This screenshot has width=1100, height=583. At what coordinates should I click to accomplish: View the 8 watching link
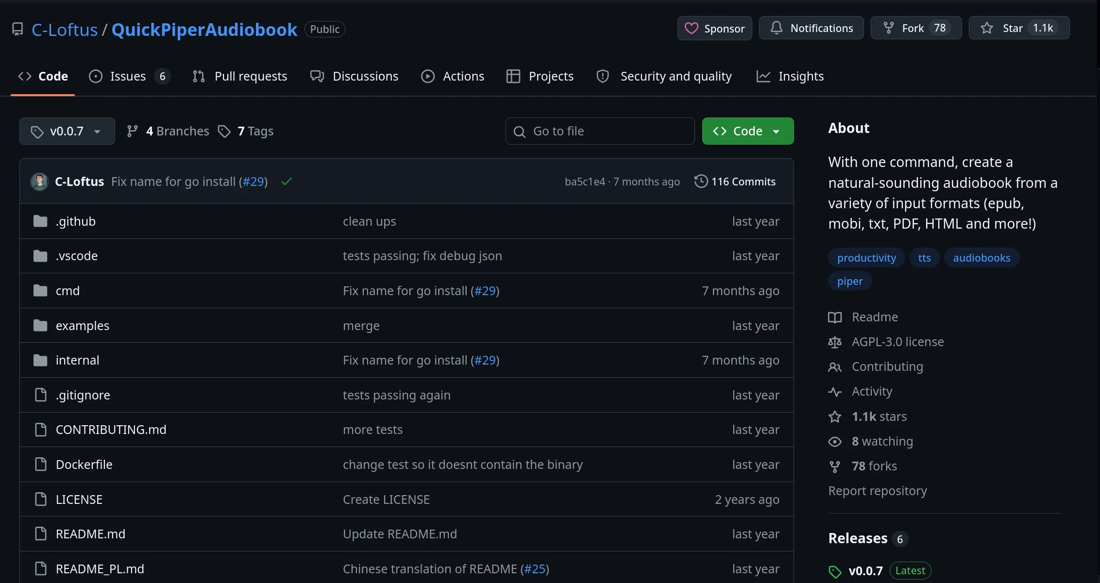[871, 441]
